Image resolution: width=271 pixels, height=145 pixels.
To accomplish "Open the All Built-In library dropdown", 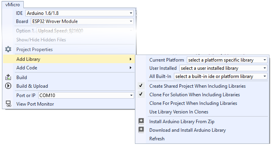I will pos(221,76).
